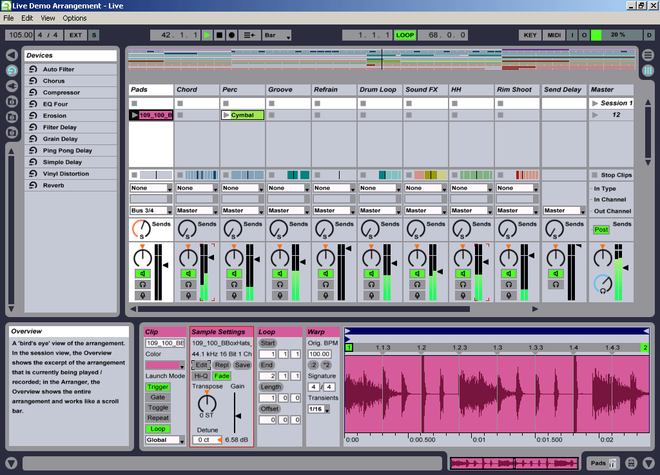
Task: Select the Reverb device icon
Action: [x=33, y=185]
